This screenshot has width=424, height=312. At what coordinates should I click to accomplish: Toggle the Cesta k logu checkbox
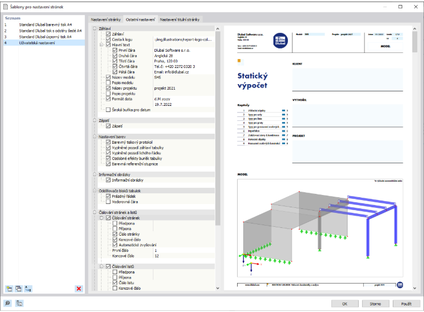(108, 40)
